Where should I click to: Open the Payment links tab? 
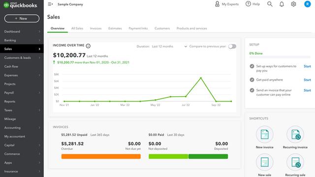[x=138, y=29]
